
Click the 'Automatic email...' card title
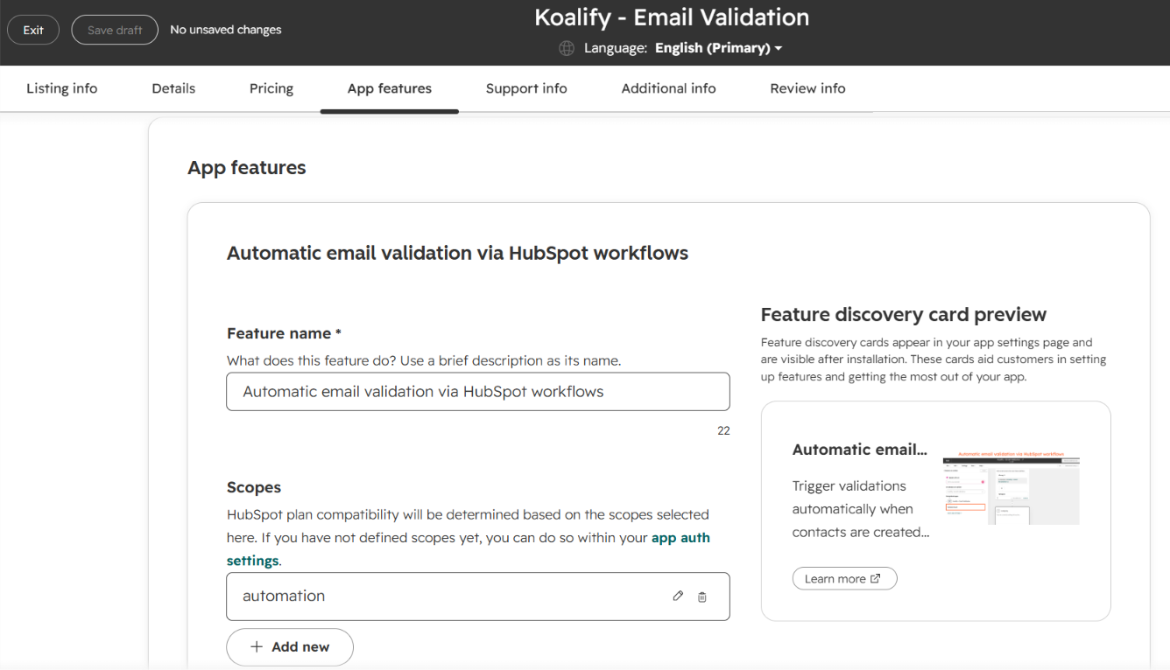(x=860, y=450)
